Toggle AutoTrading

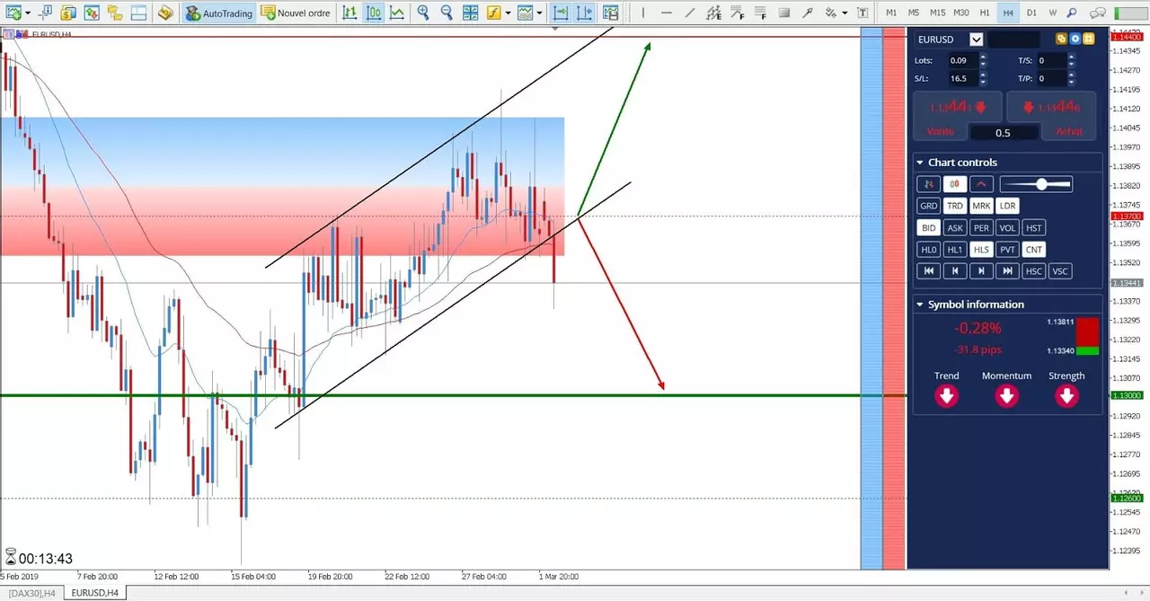(x=218, y=13)
